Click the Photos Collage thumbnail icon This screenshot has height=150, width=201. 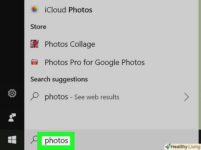(35, 44)
